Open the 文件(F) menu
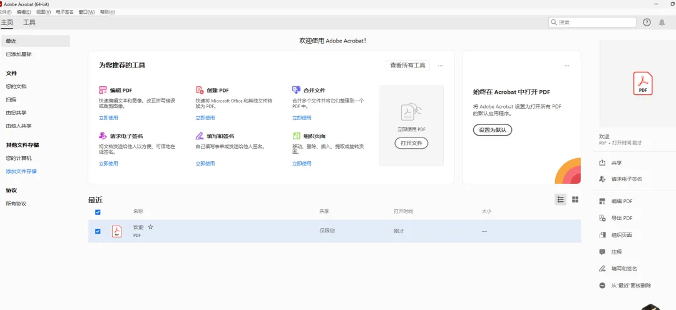This screenshot has height=310, width=676. pos(5,12)
